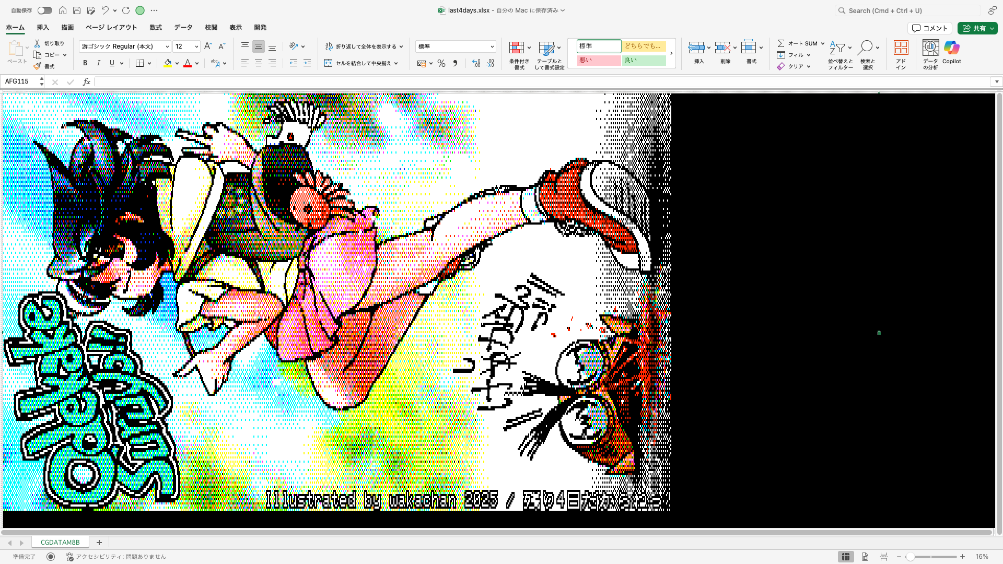Screen dimensions: 1003x564
Task: Toggle Bold formatting
Action: tap(85, 63)
